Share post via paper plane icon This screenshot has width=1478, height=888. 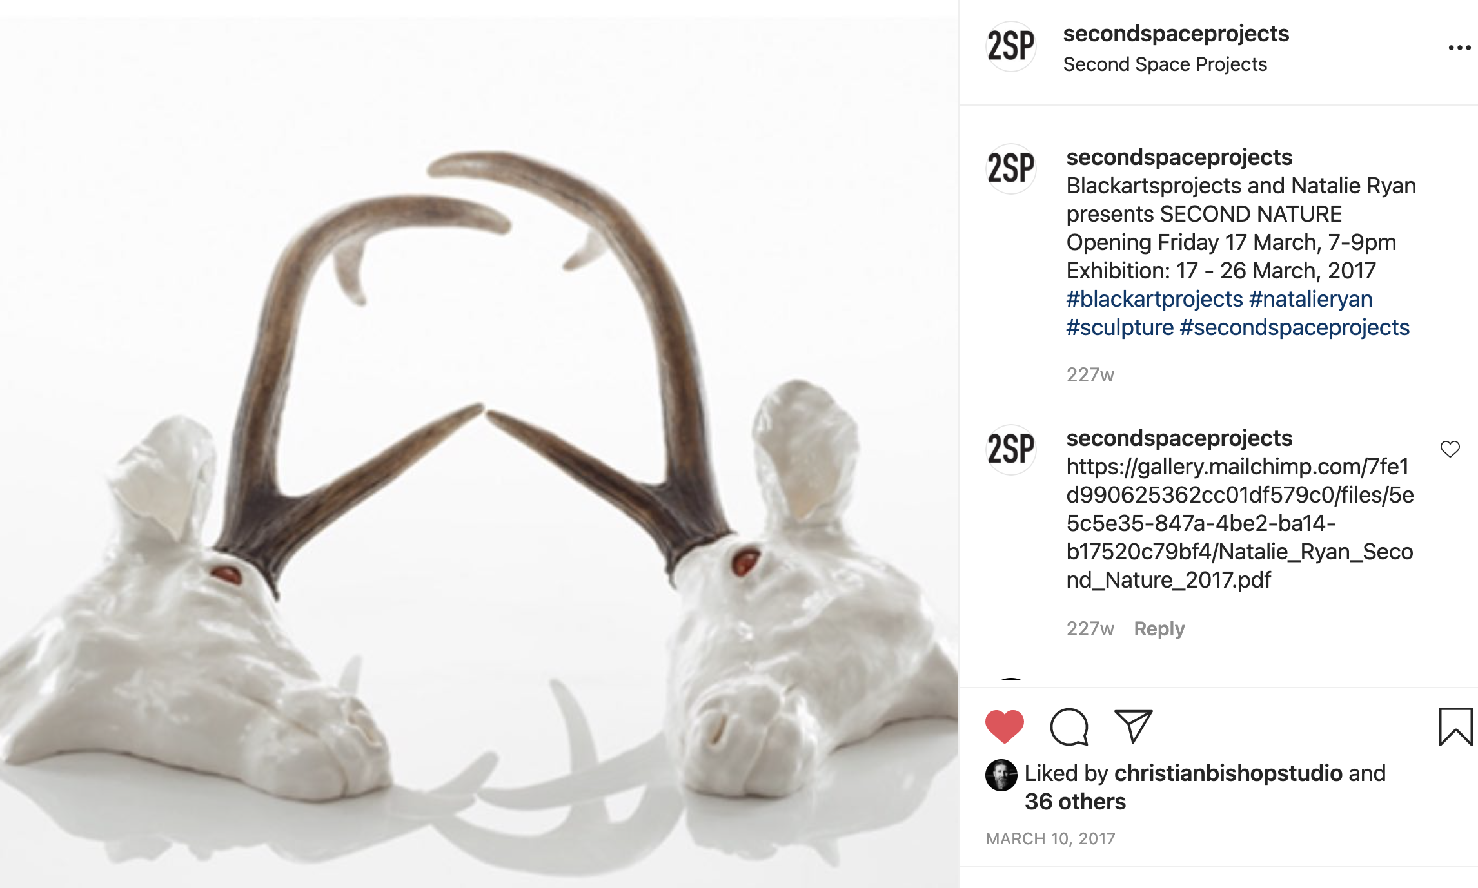tap(1133, 726)
